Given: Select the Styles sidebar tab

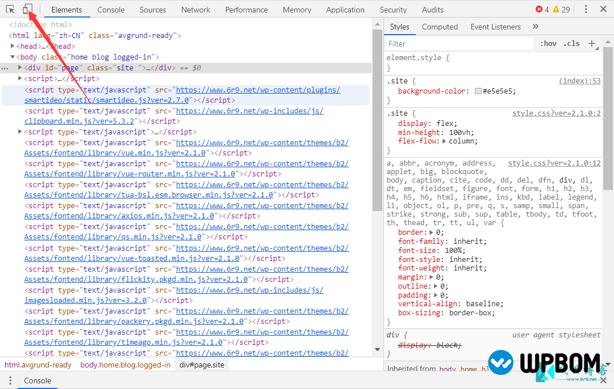Looking at the screenshot, I should tap(399, 27).
